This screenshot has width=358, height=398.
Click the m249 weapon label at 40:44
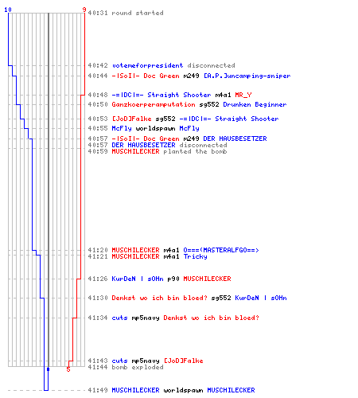(x=191, y=76)
